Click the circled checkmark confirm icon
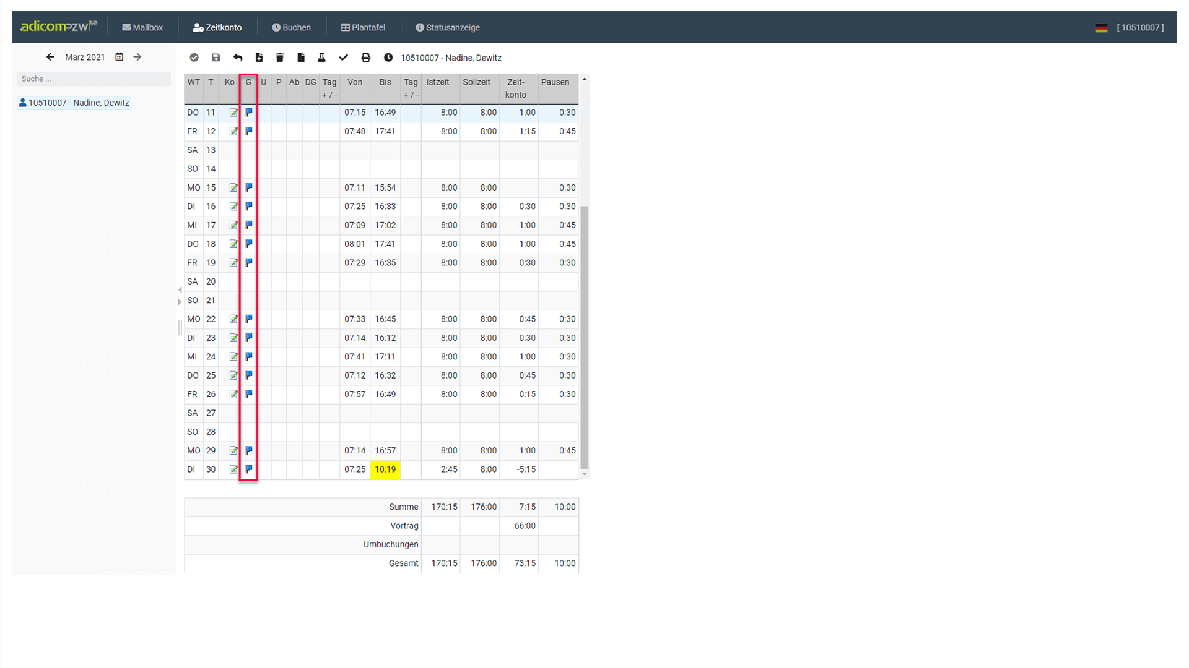The width and height of the screenshot is (1189, 668). (194, 58)
